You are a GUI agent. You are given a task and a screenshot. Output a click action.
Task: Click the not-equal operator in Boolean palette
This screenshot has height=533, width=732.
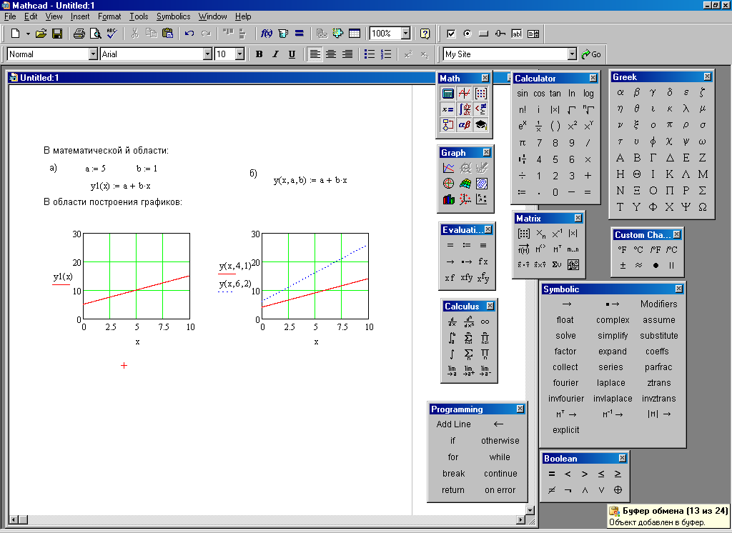pyautogui.click(x=551, y=490)
